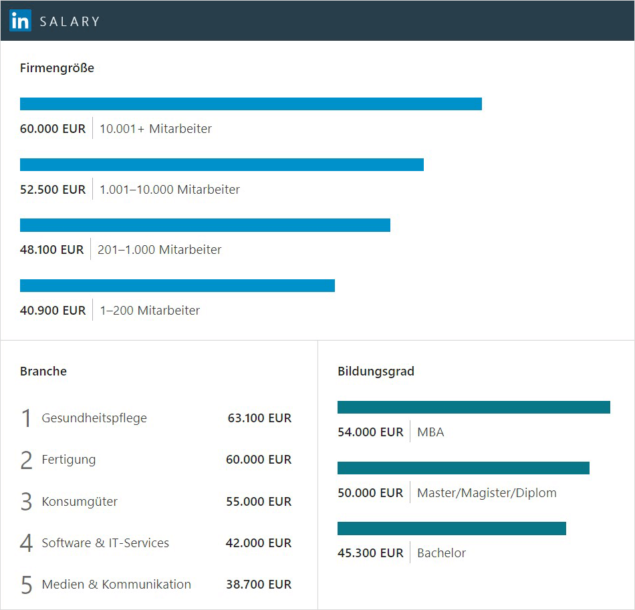Select the Fertigung industry row
The width and height of the screenshot is (635, 610).
click(69, 460)
